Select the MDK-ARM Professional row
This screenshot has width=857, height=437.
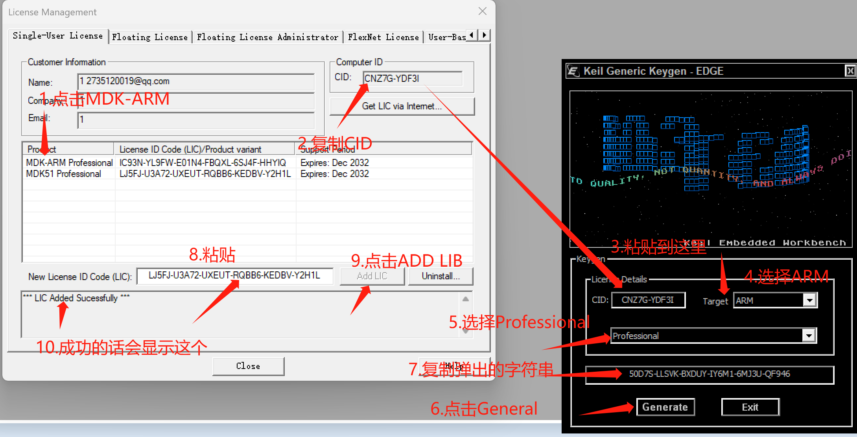69,163
